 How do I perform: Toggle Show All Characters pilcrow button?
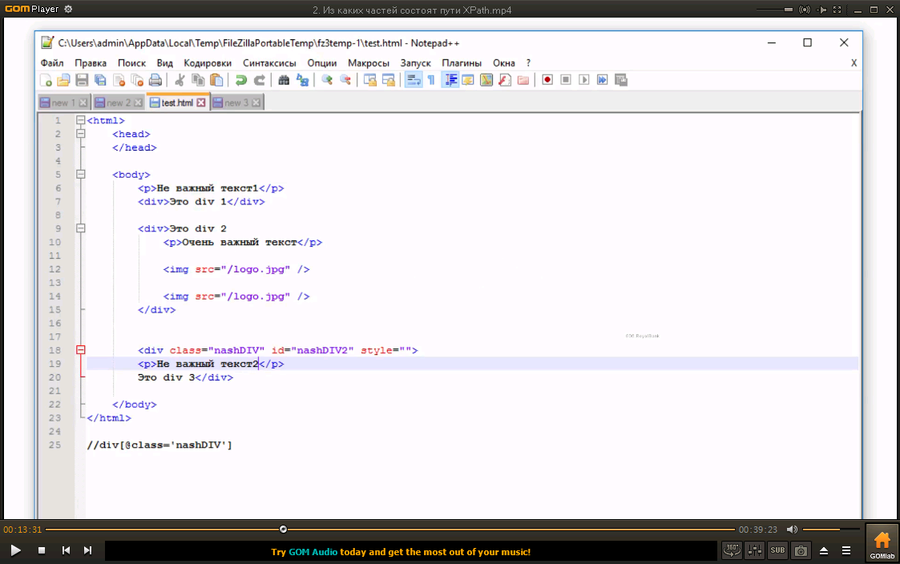pos(430,80)
